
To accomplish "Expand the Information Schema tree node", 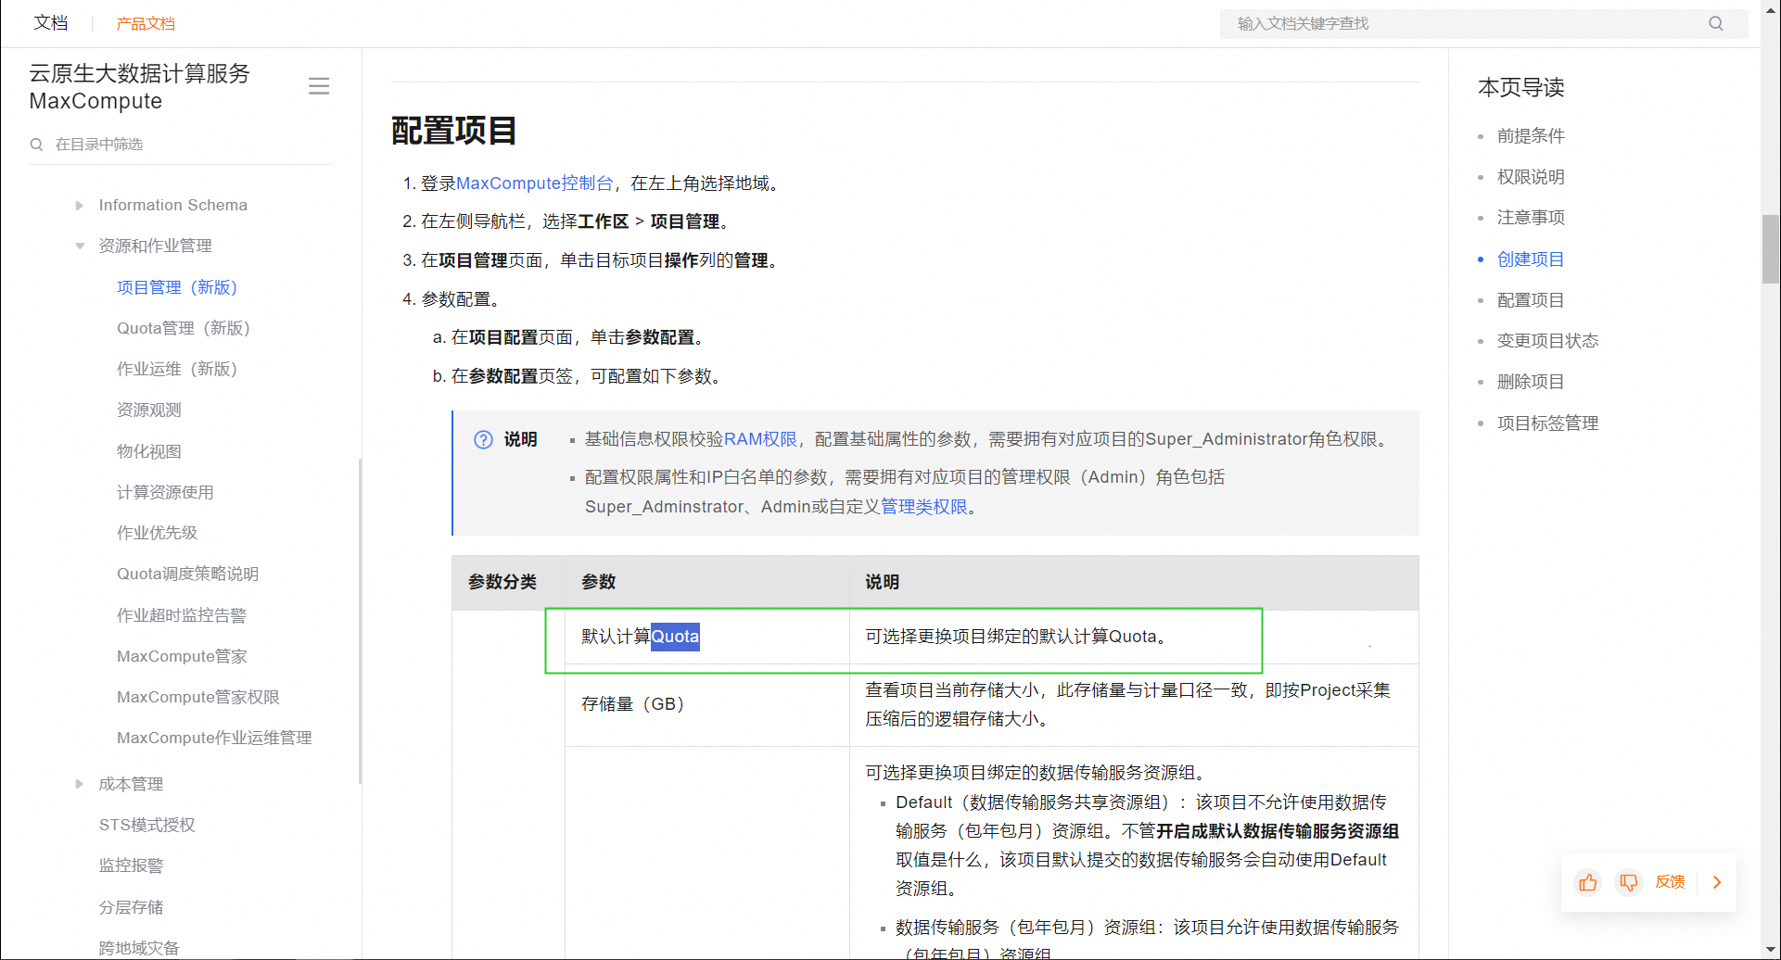I will pos(80,206).
